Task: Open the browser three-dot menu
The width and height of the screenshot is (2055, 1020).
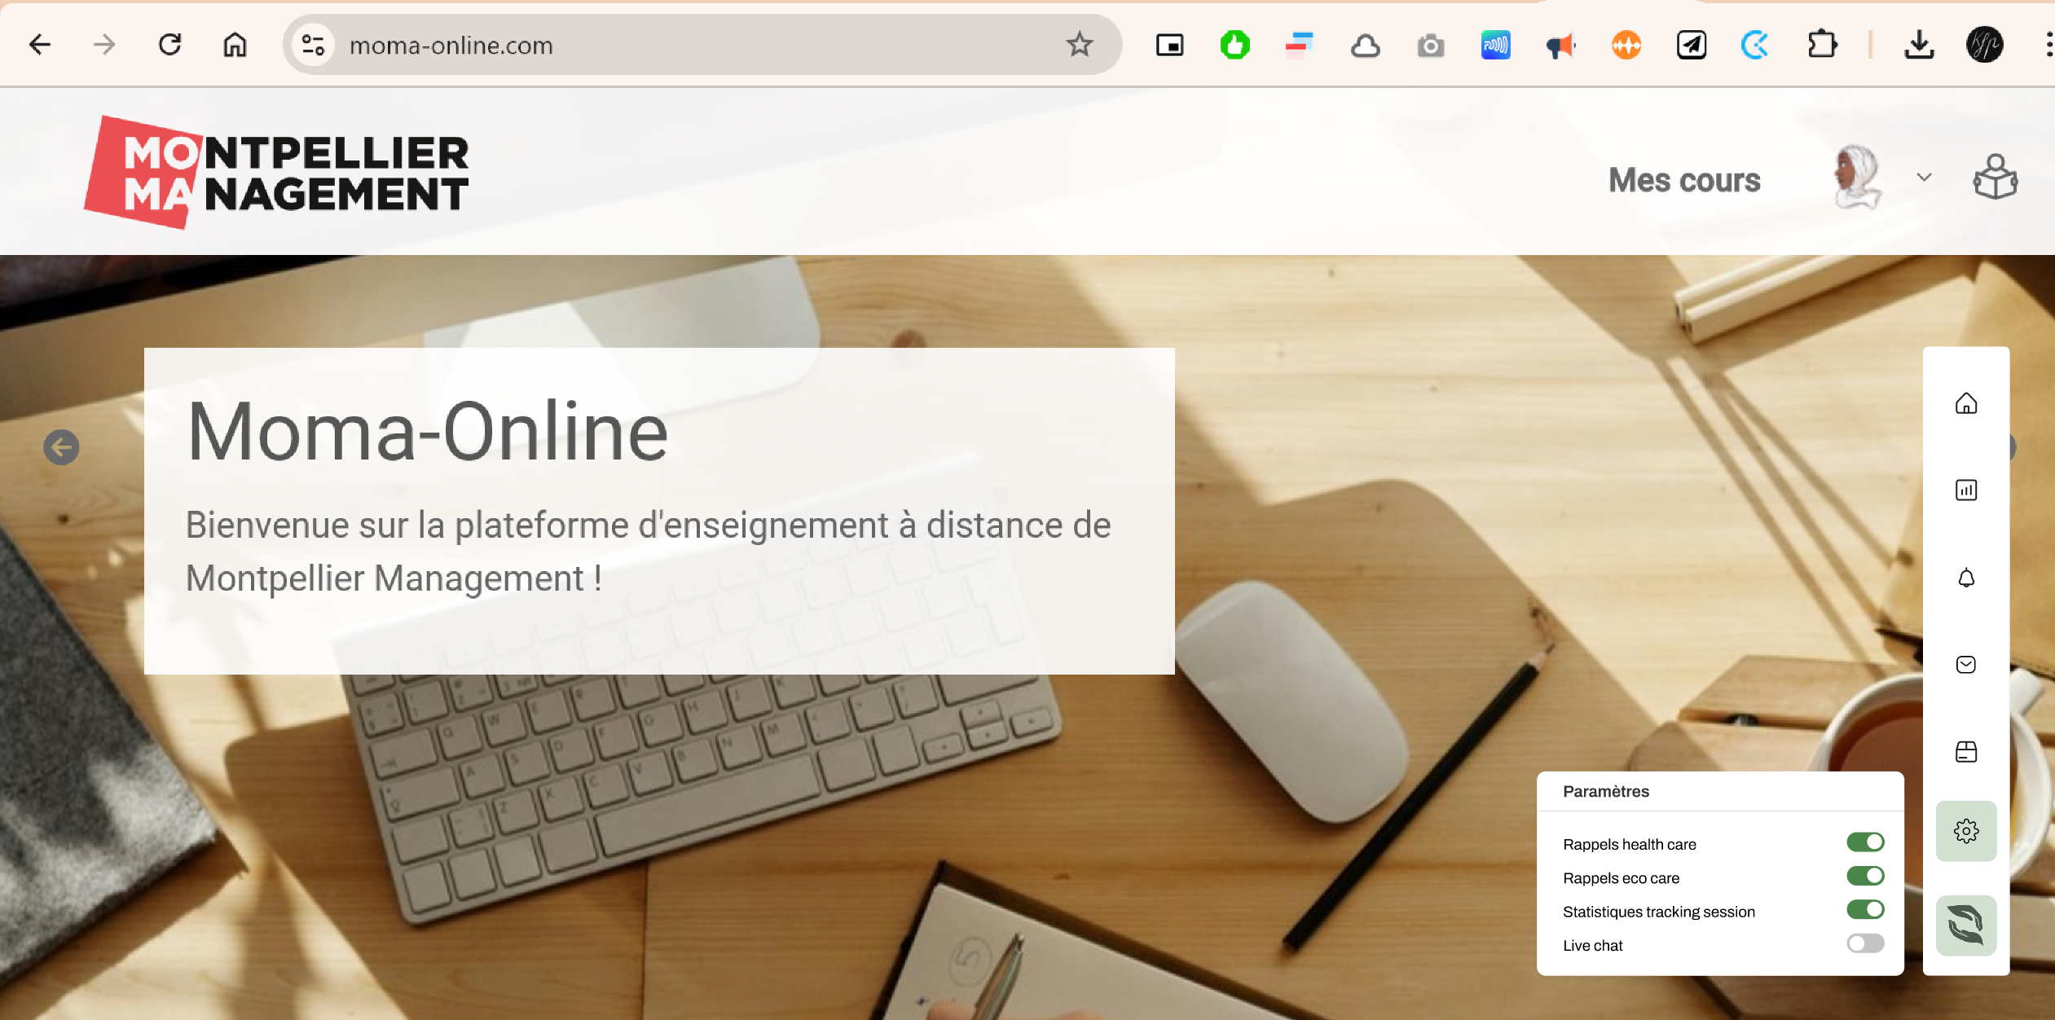Action: click(2048, 45)
